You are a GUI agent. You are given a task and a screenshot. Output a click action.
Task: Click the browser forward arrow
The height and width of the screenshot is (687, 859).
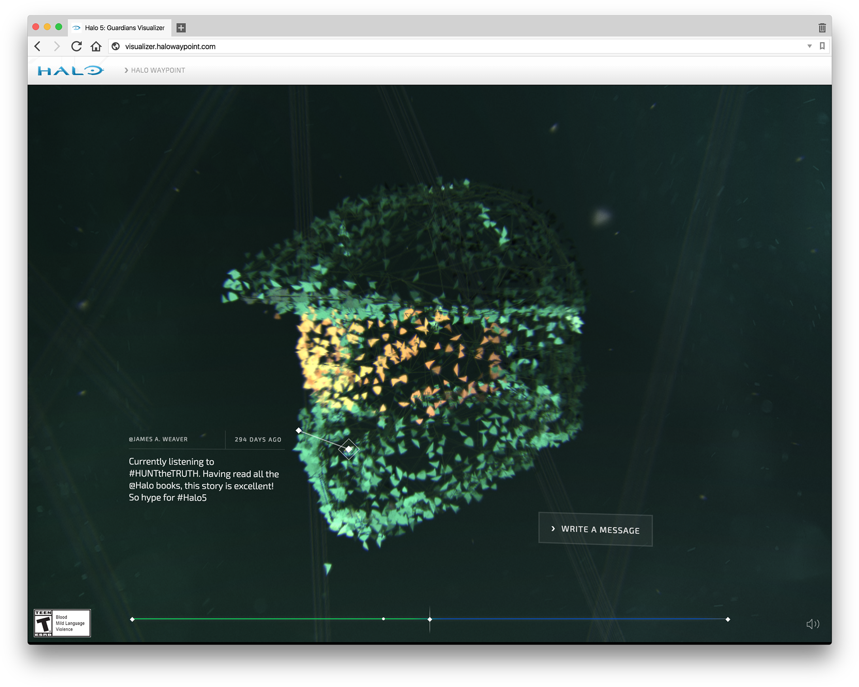57,47
